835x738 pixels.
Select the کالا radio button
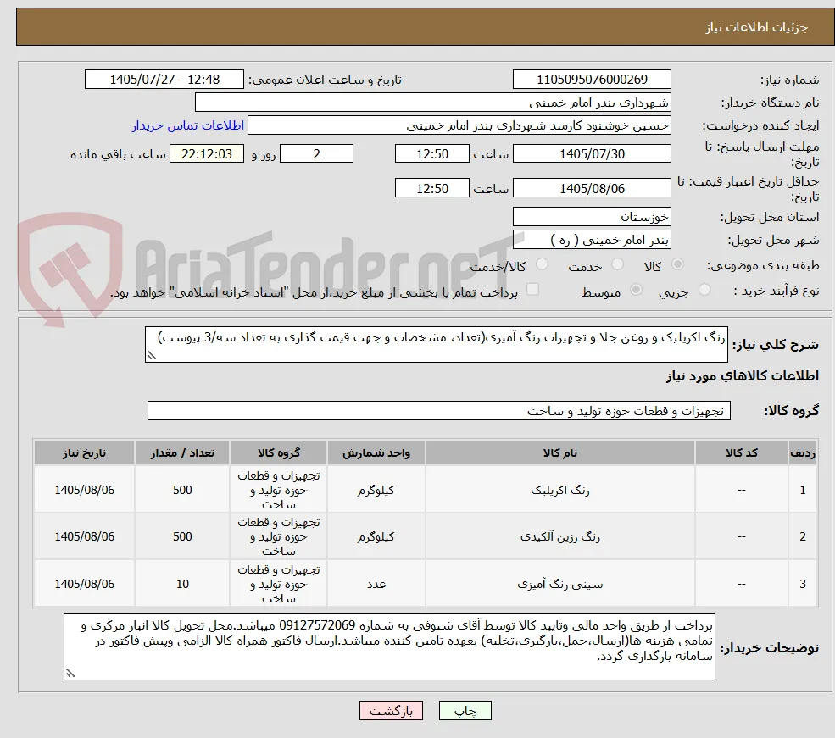[x=677, y=264]
